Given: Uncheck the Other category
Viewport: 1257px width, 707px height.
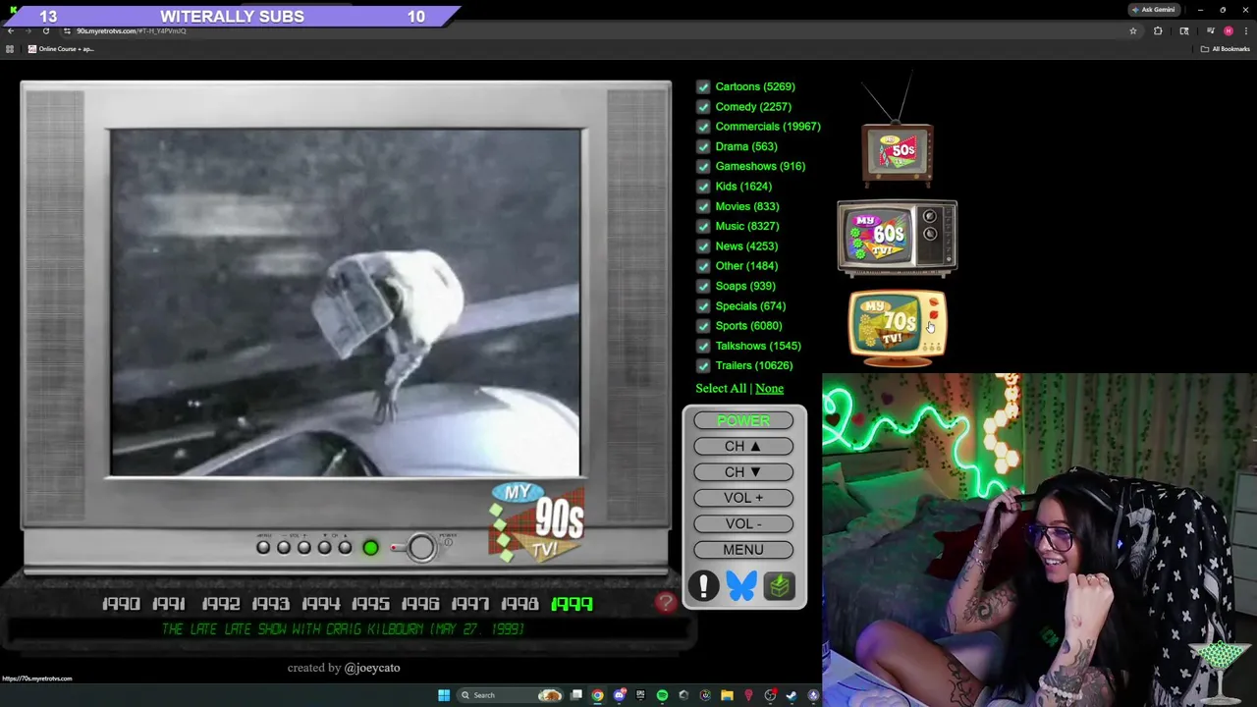Looking at the screenshot, I should click(x=703, y=266).
